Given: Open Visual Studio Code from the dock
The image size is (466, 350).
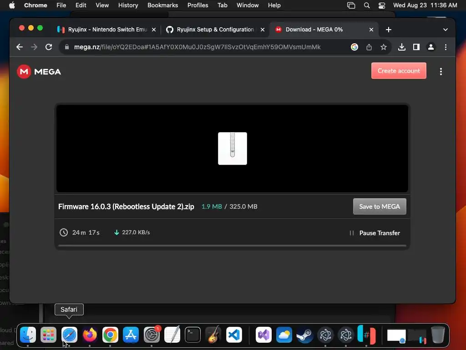Looking at the screenshot, I should tap(234, 335).
